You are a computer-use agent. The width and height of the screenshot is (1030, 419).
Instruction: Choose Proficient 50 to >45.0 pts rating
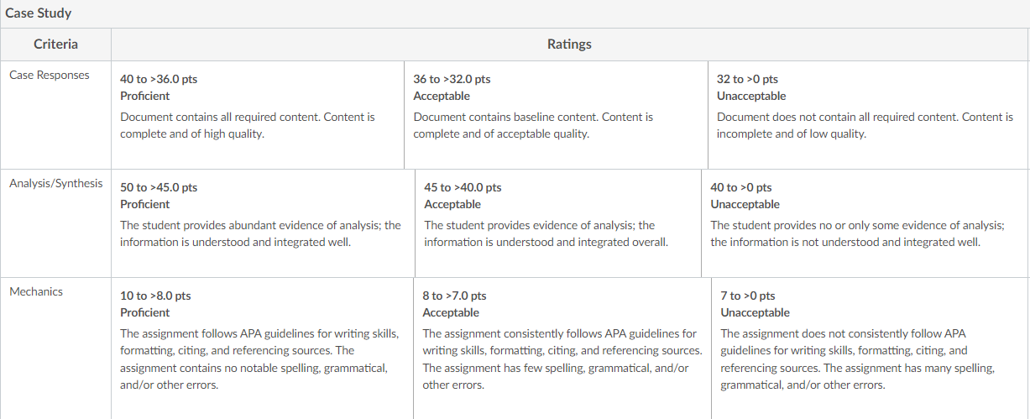(x=264, y=223)
